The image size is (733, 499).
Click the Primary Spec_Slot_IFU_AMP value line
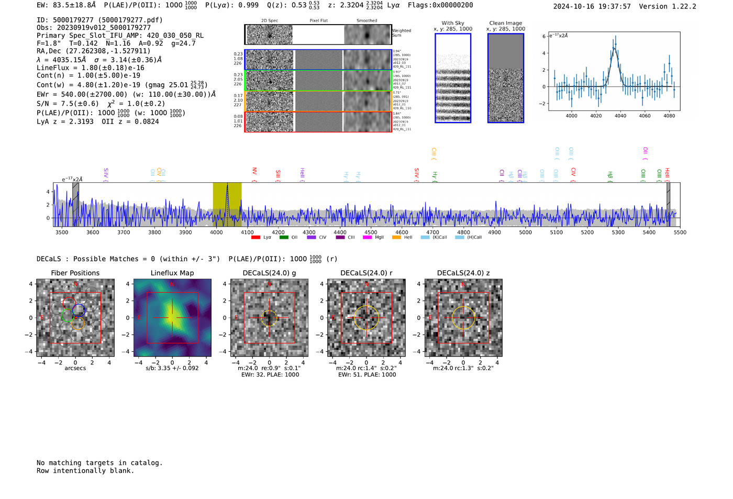pos(120,36)
